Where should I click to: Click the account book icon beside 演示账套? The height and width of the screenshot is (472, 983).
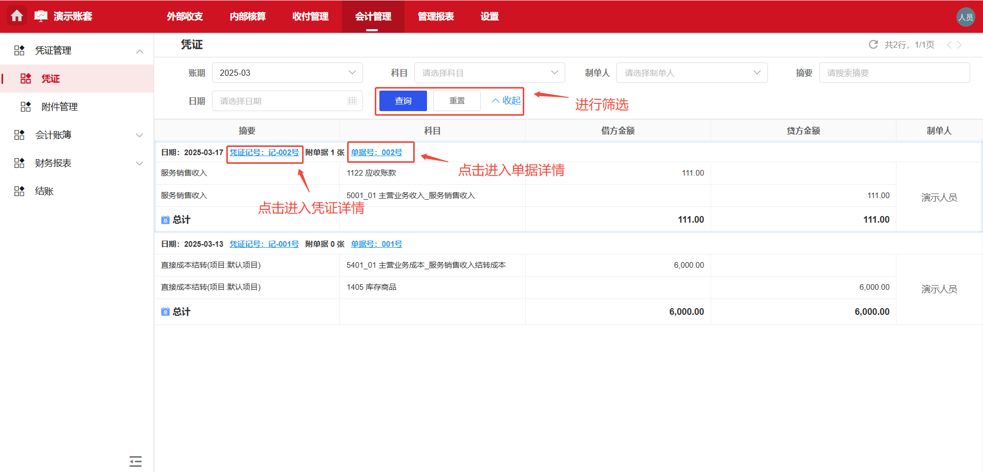click(x=41, y=16)
